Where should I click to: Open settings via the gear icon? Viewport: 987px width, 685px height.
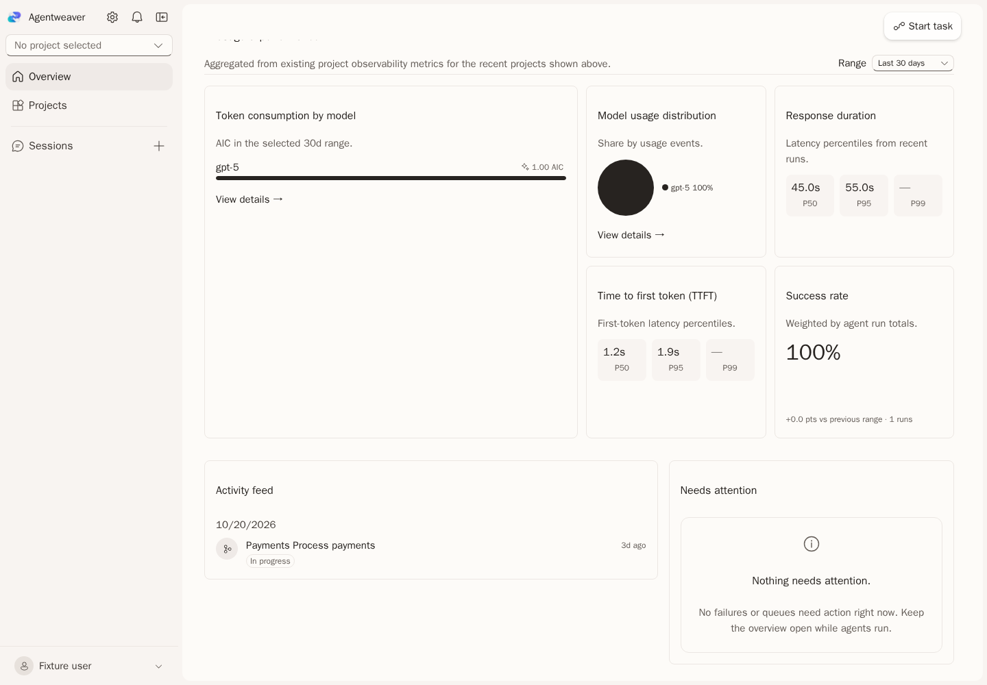[112, 17]
